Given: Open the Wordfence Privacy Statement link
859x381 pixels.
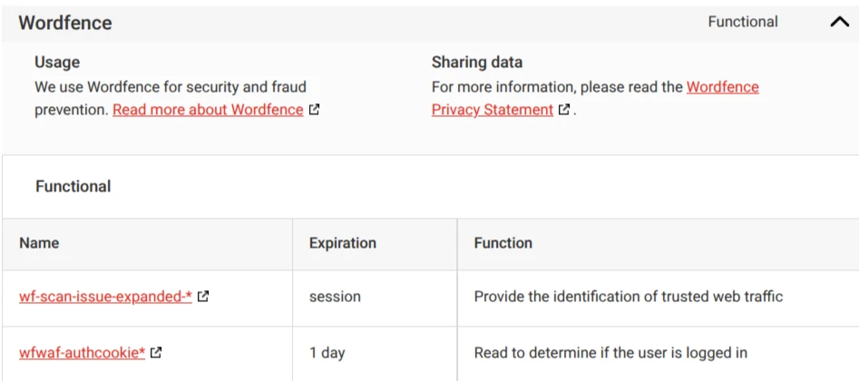Looking at the screenshot, I should (595, 98).
